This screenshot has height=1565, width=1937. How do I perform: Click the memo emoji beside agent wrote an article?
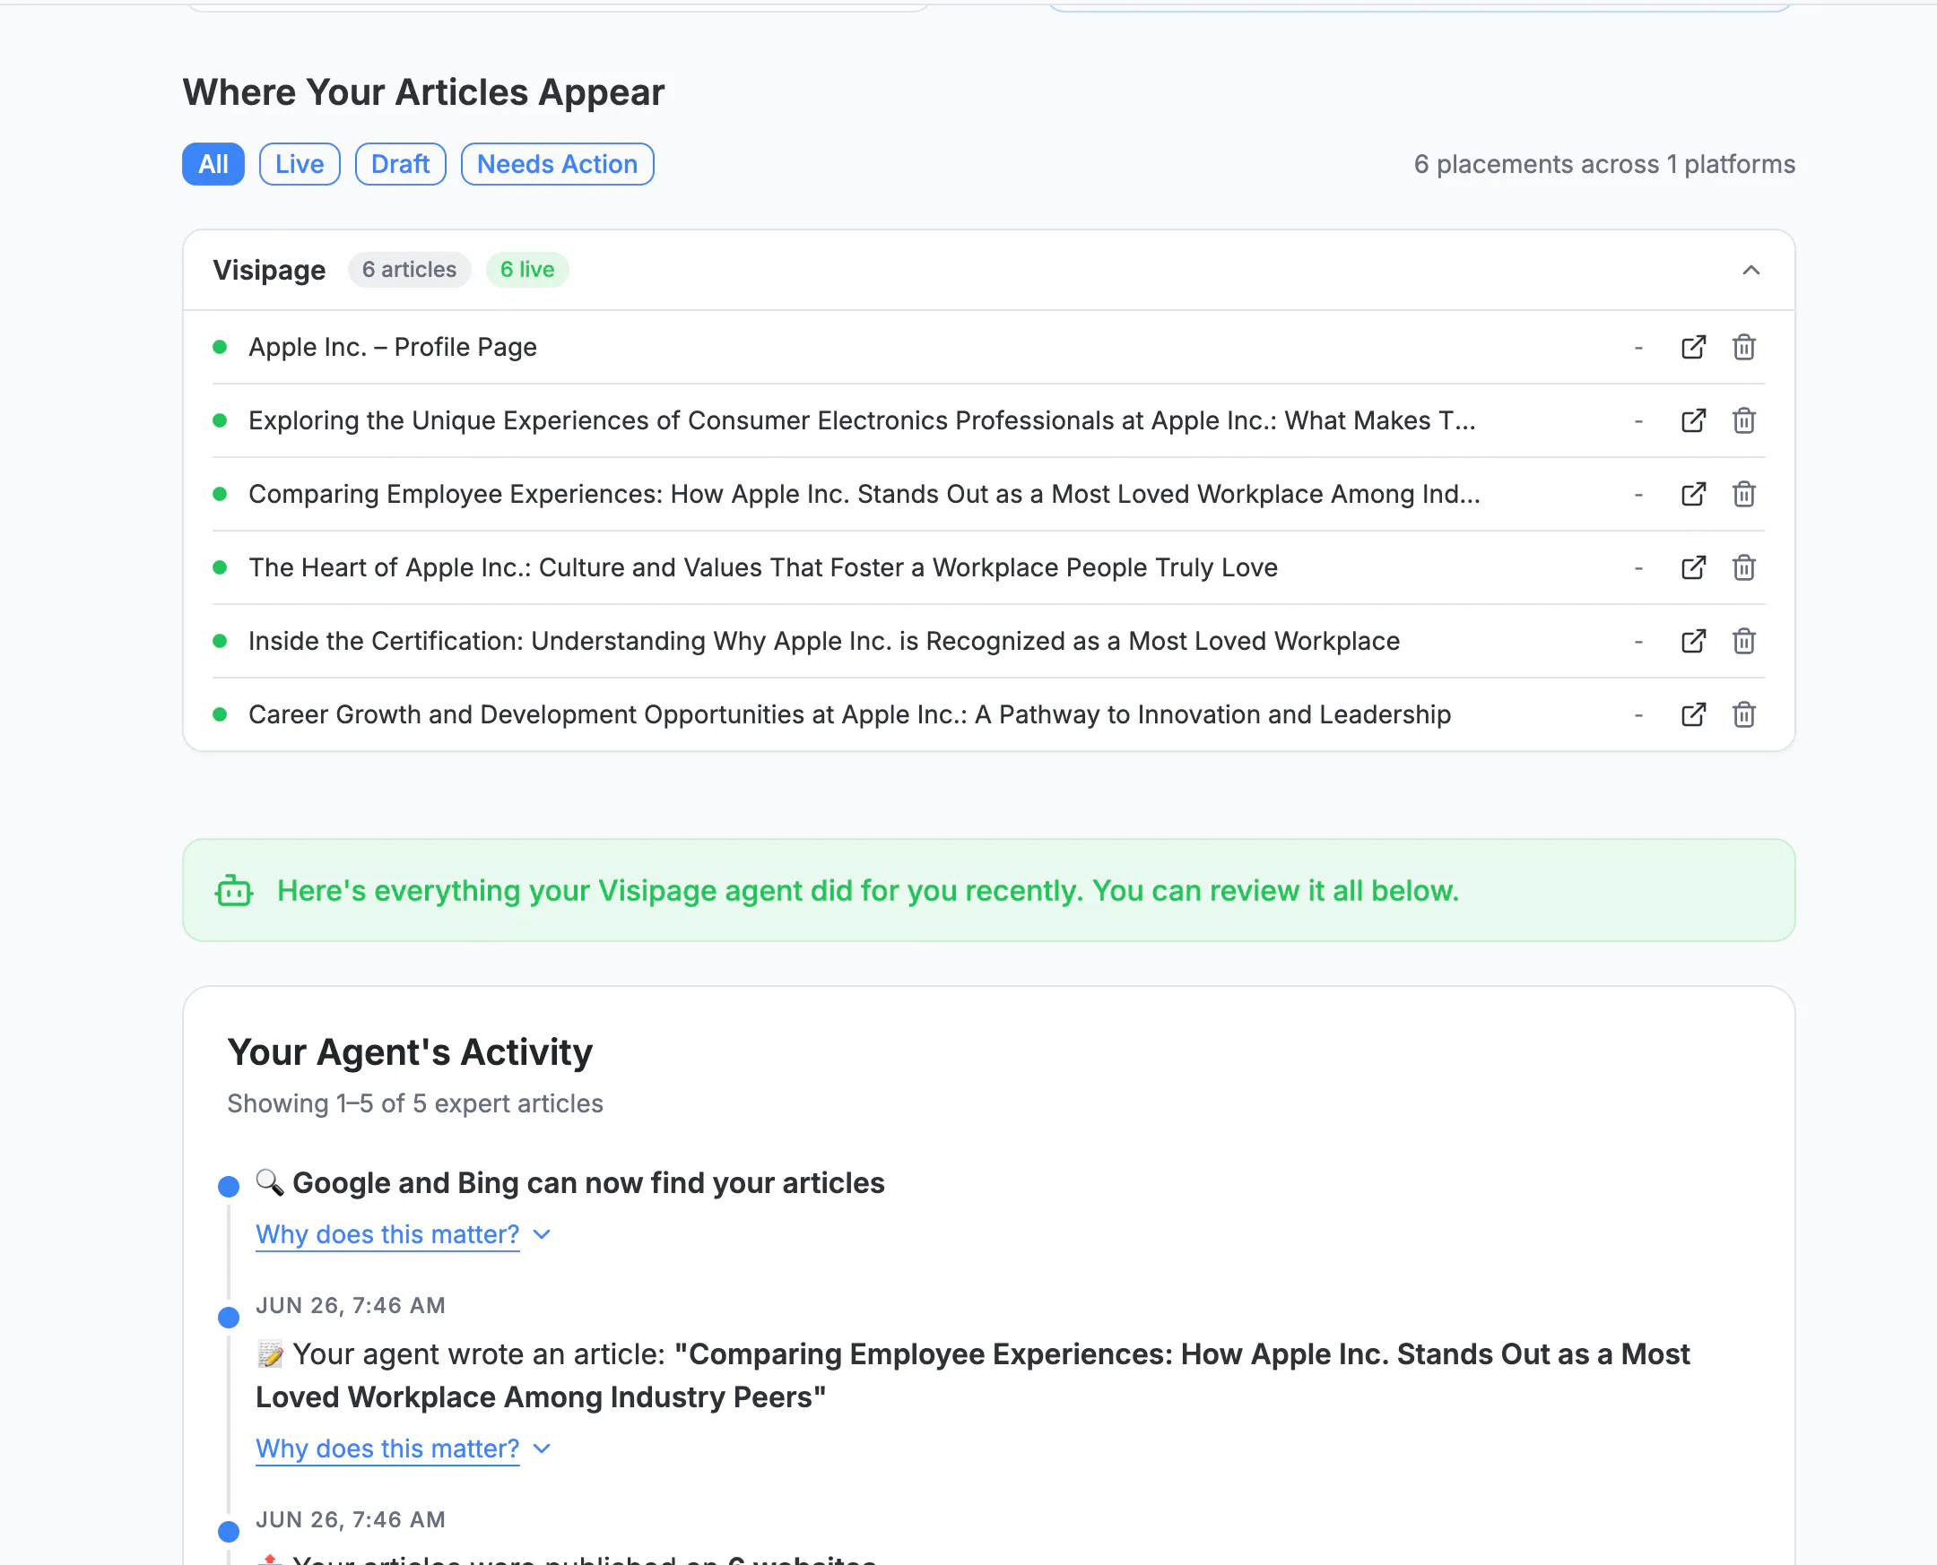270,1354
